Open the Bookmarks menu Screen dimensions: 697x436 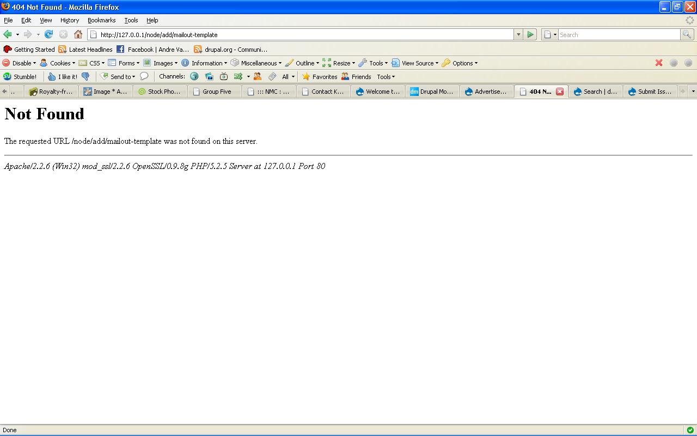pyautogui.click(x=101, y=20)
